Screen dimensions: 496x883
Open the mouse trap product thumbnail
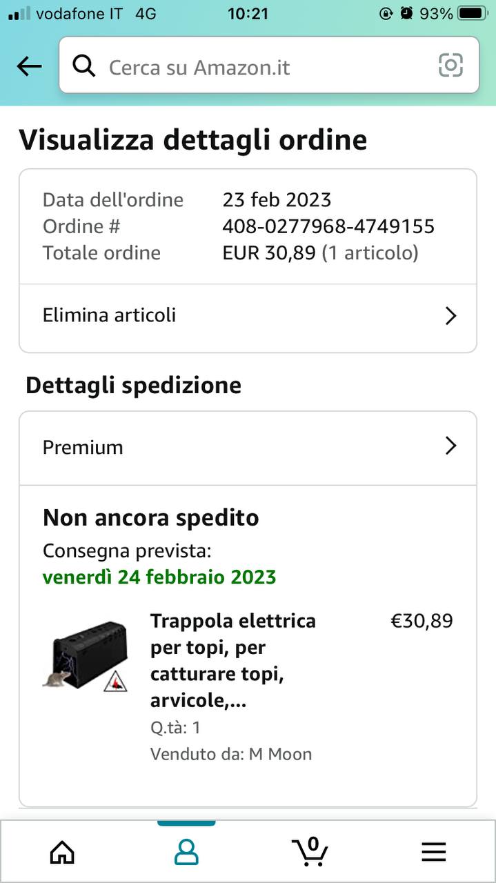[x=86, y=657]
